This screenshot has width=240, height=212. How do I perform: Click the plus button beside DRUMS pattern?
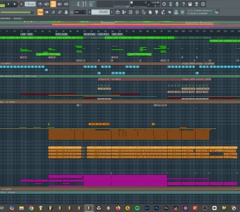coord(112,12)
